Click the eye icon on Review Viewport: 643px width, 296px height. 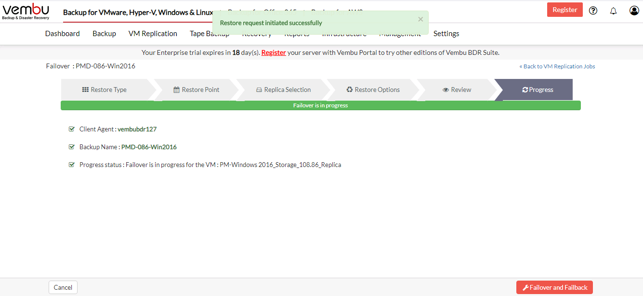click(446, 90)
